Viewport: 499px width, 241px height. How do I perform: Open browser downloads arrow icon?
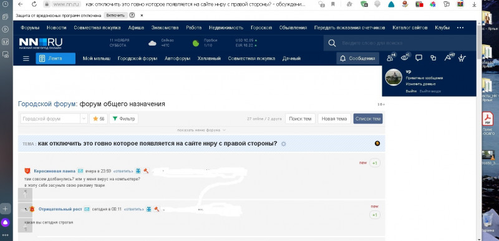pos(474,4)
